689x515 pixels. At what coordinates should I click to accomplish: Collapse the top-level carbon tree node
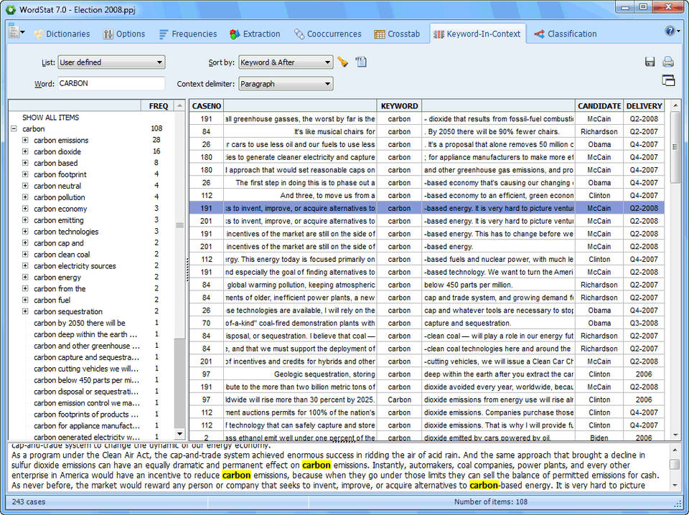tap(14, 129)
